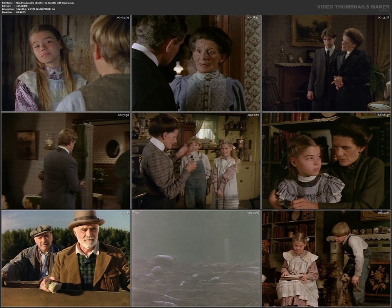Open thumbnail of girl sitting with woman near bookshelf
This screenshot has height=308, width=392.
[x=326, y=161]
